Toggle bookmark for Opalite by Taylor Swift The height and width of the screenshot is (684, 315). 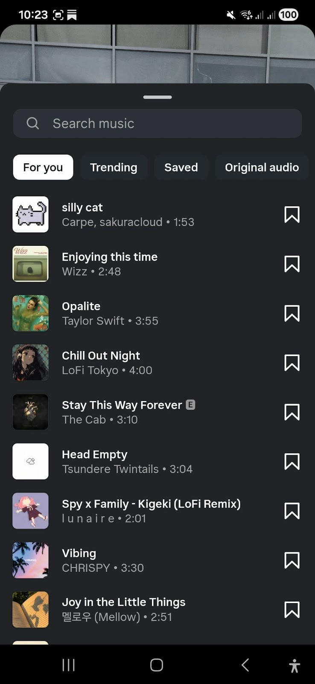tap(292, 313)
